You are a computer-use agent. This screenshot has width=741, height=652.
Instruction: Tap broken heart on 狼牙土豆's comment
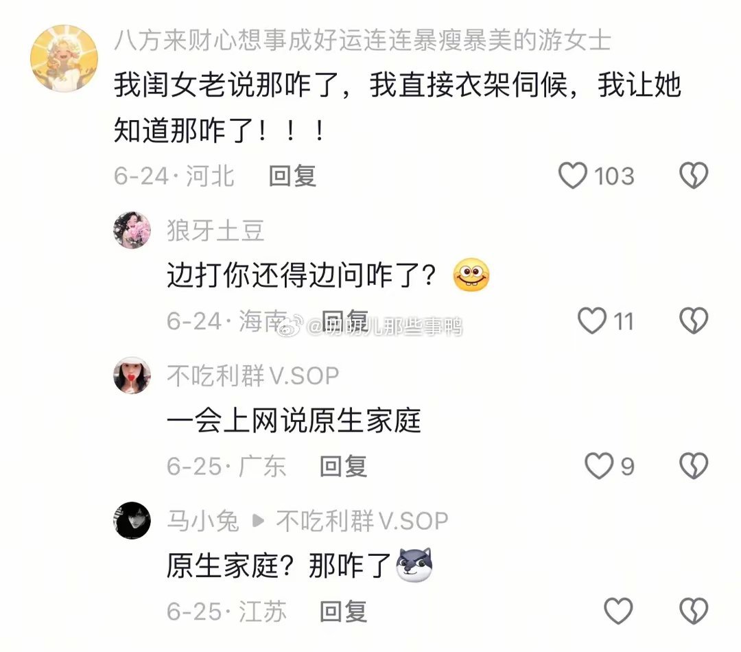click(693, 321)
